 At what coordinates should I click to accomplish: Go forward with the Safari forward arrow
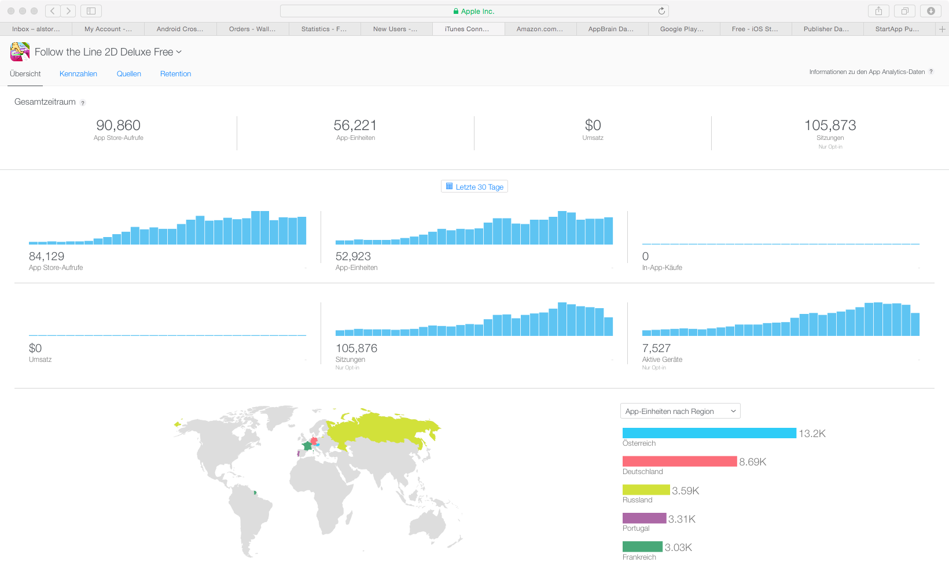(x=68, y=11)
